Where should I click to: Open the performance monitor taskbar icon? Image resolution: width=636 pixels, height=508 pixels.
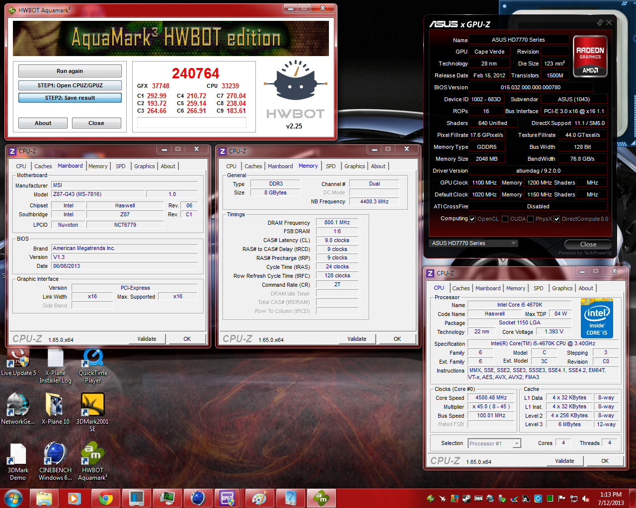tap(167, 498)
